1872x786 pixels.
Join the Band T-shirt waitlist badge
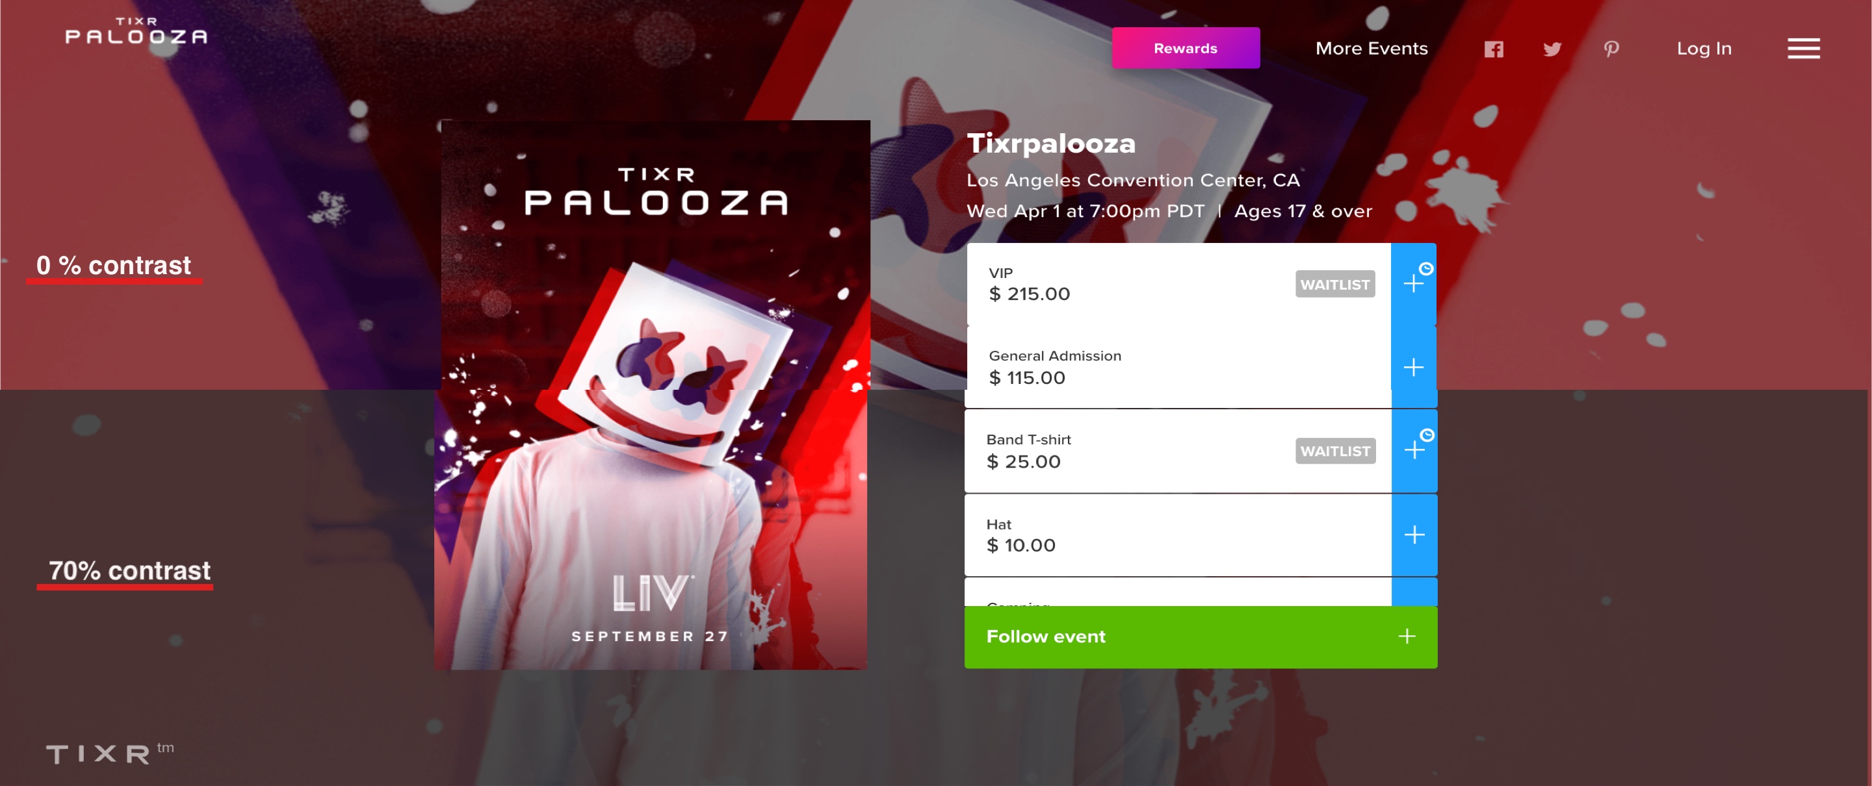pos(1335,451)
